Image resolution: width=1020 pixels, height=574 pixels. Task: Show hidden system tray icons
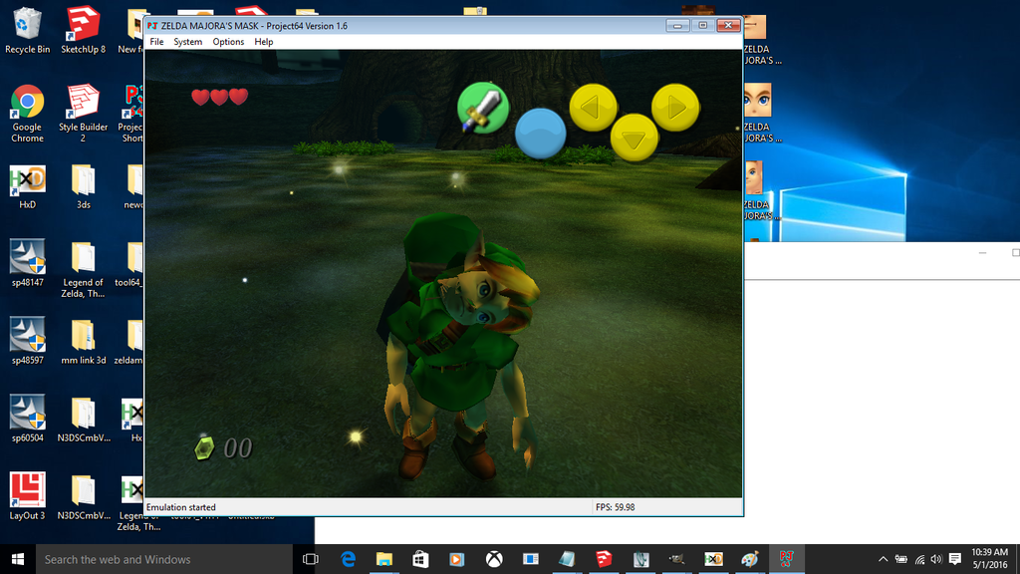click(x=883, y=559)
